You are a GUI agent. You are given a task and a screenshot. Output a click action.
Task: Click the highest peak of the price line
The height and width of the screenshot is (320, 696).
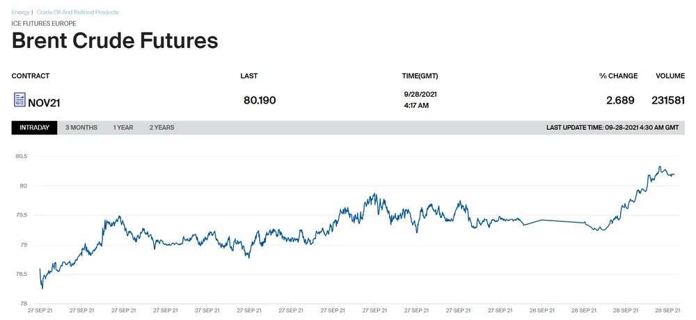pos(659,166)
